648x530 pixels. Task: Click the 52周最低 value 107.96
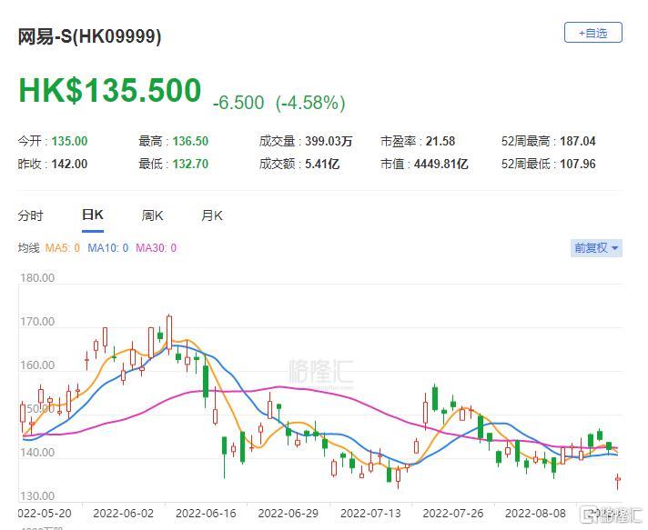[578, 164]
